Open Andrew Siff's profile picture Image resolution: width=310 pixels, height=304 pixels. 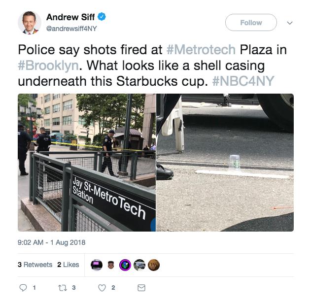tap(30, 23)
